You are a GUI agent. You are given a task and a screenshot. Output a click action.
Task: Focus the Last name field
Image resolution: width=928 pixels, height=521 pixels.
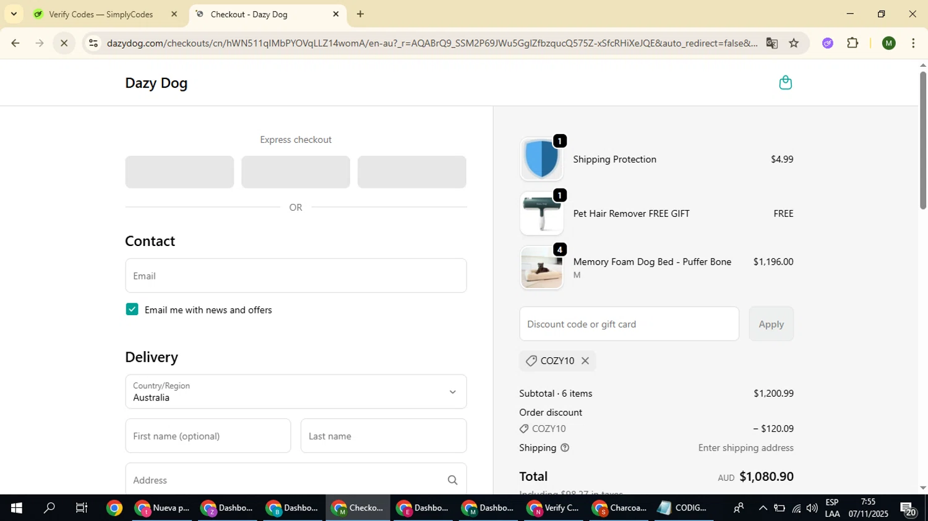point(384,436)
